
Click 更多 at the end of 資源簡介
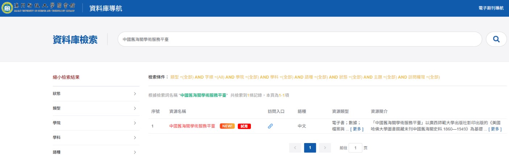495,129
